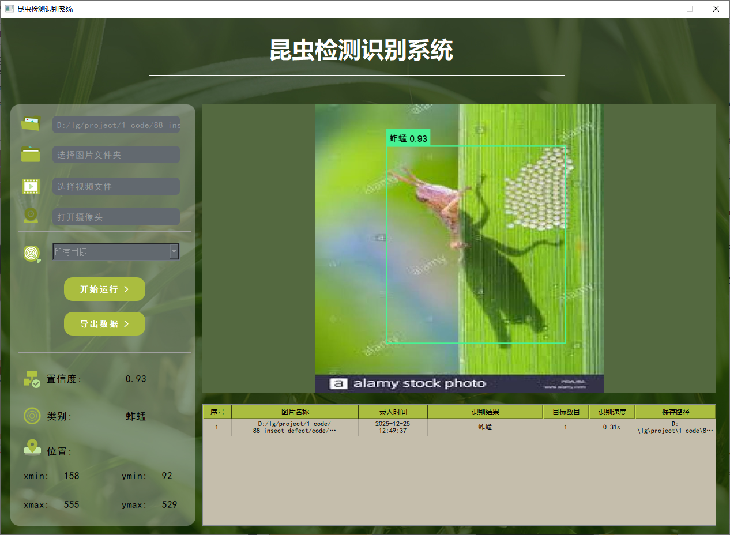The height and width of the screenshot is (535, 730).
Task: Minimize the 昆虫检测识别系统 window
Action: pos(663,9)
